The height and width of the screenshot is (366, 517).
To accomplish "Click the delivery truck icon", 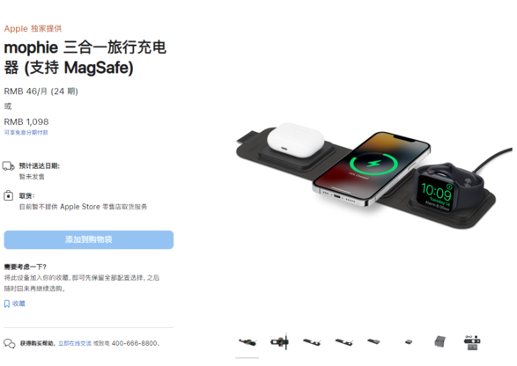I will 9,166.
